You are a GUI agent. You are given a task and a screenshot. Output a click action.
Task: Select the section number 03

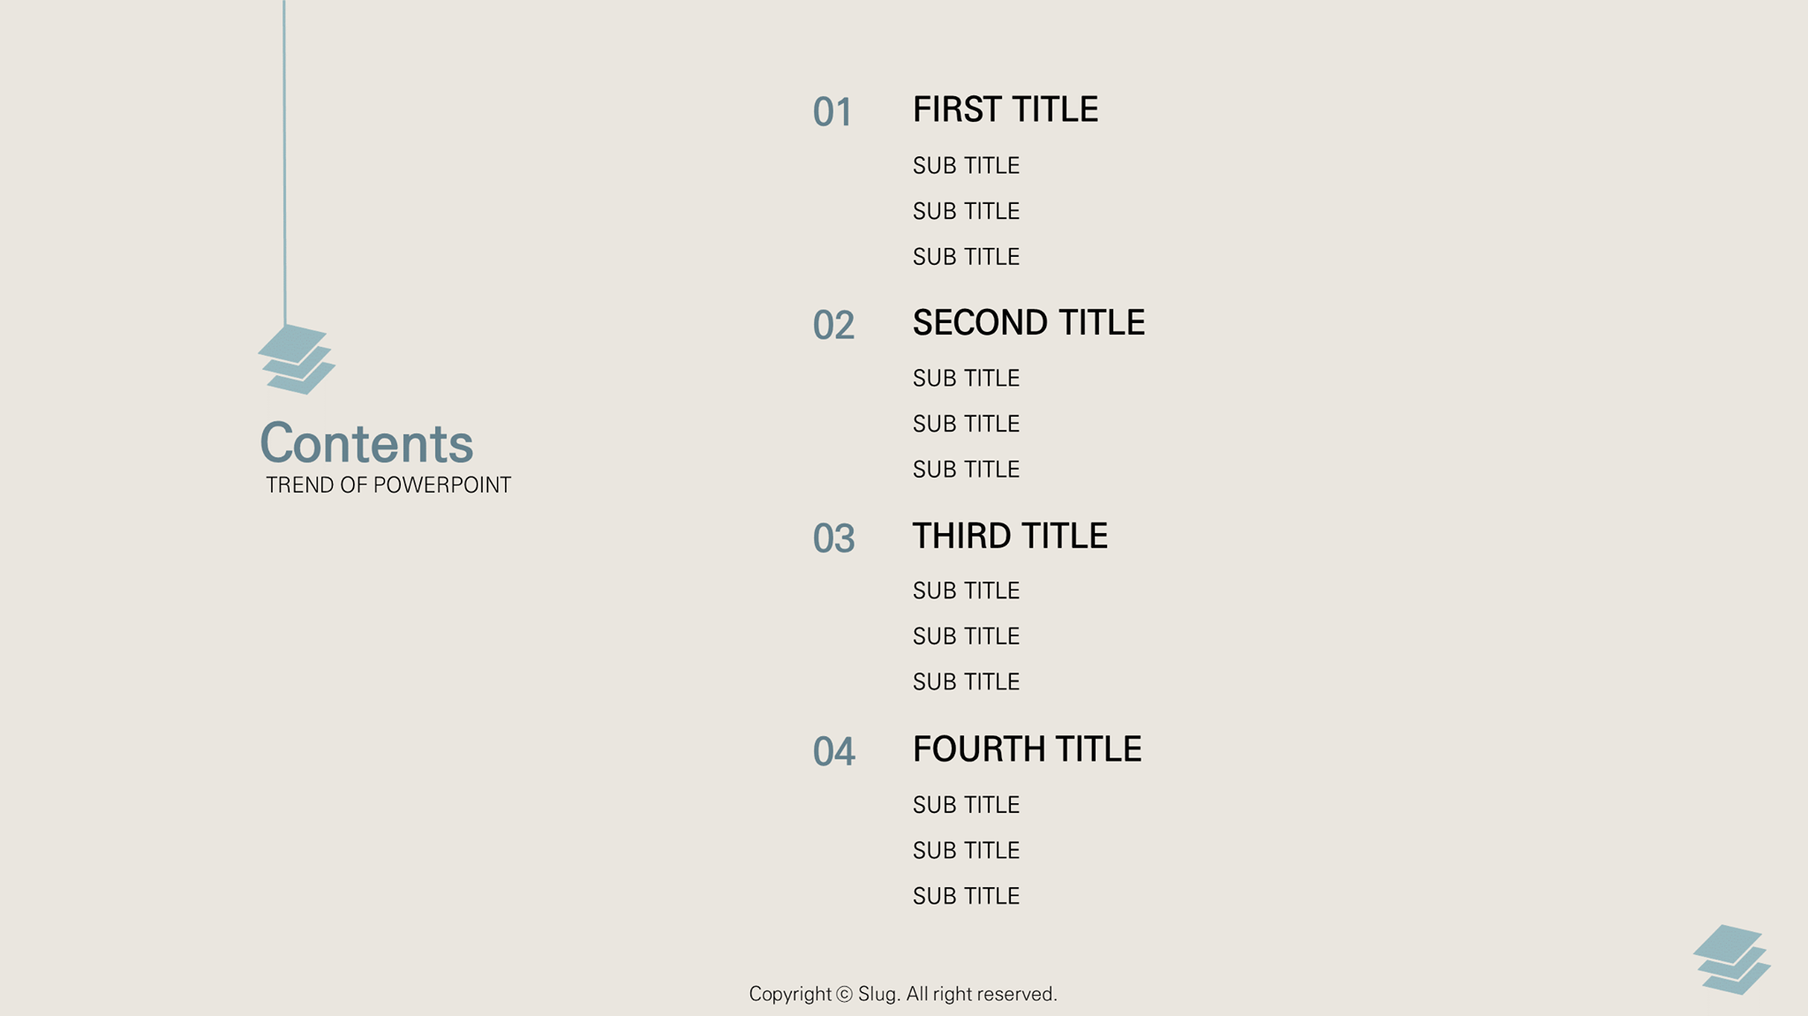coord(833,538)
